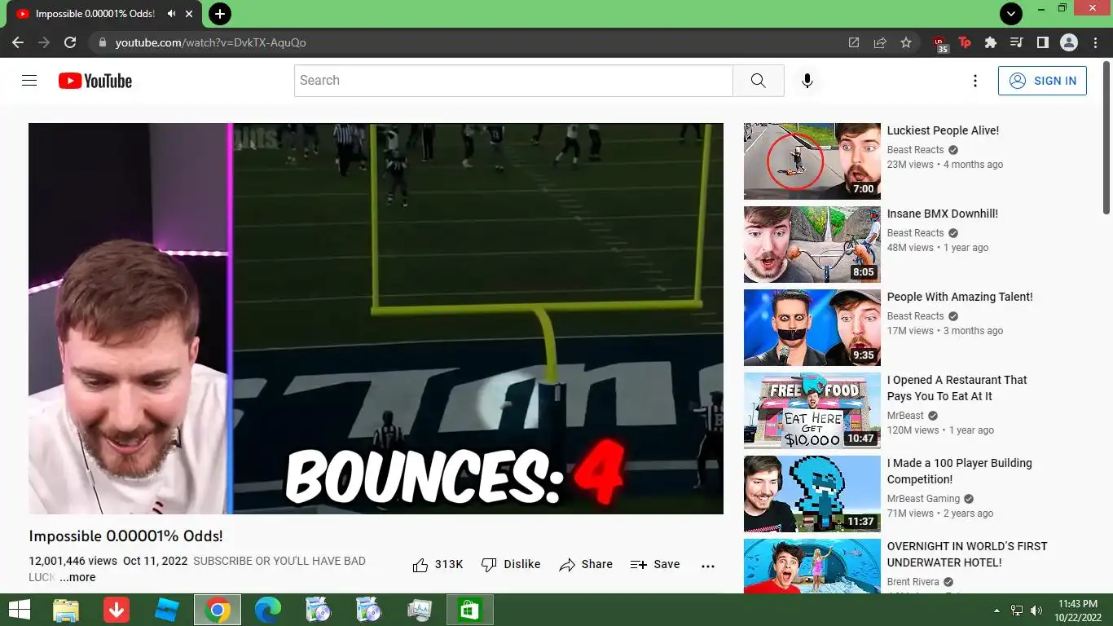Go forward in browser history

[44, 42]
